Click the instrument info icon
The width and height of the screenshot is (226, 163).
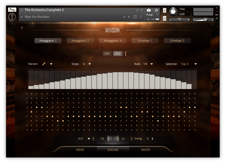[x=156, y=10]
